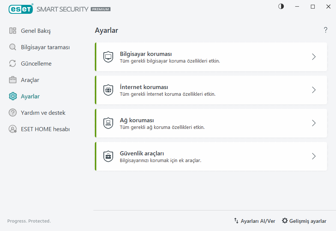Click the ESET HOME hesabı avatar icon
336x231 pixels.
12,129
